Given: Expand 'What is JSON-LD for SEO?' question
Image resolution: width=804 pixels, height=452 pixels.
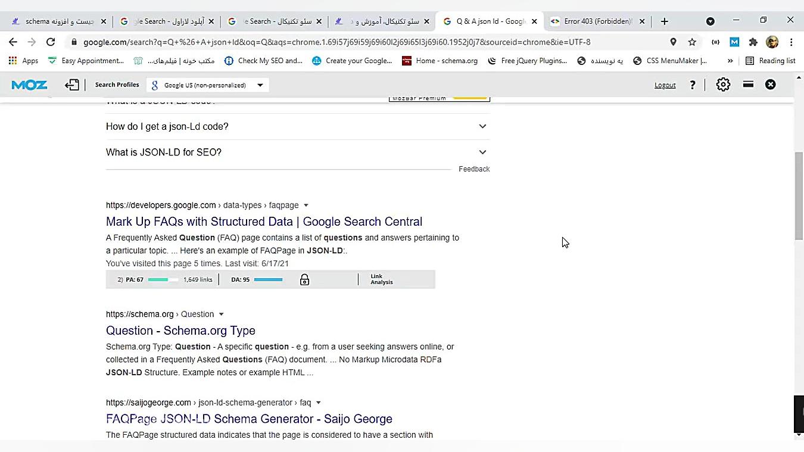Looking at the screenshot, I should (x=298, y=152).
